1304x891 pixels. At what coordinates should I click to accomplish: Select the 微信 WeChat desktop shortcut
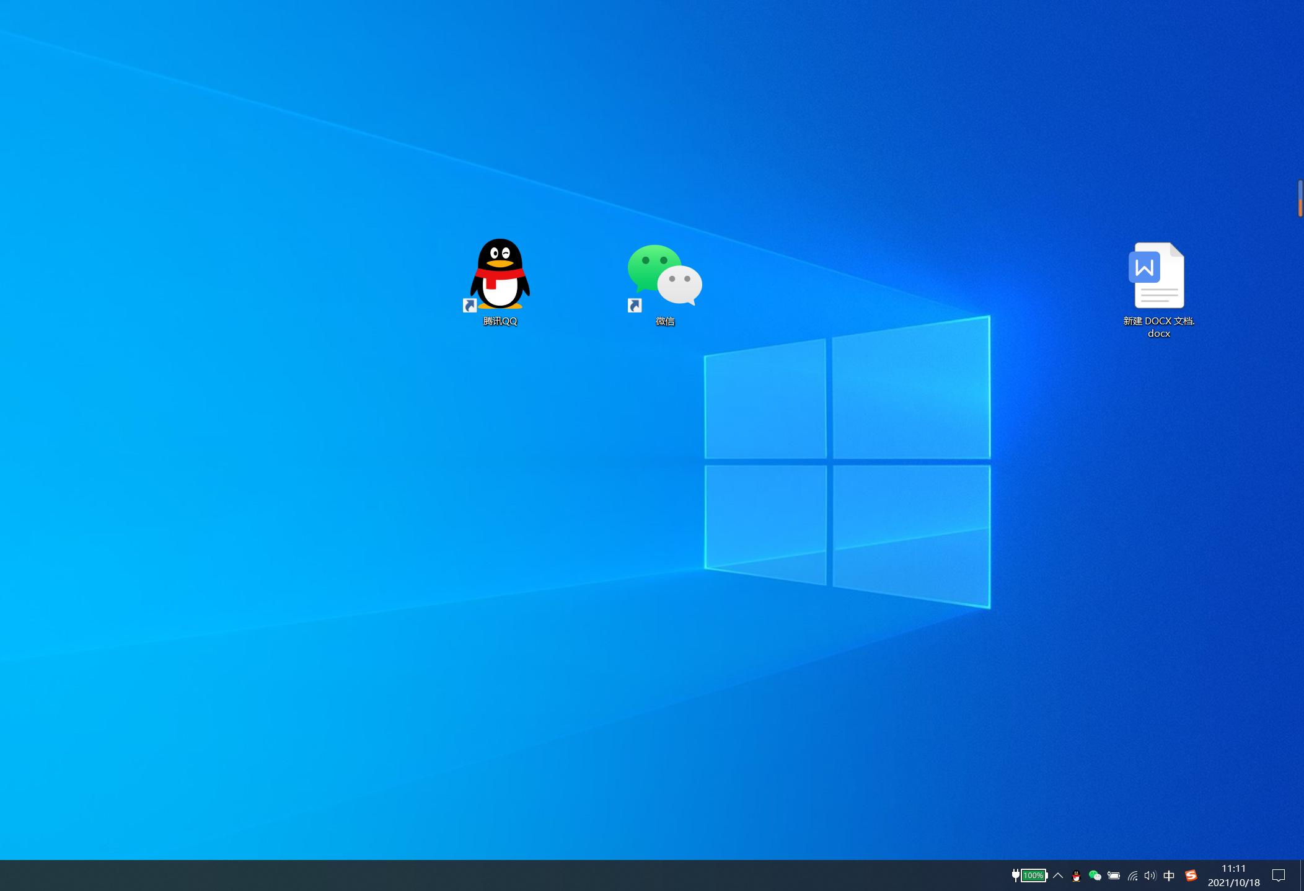pos(664,275)
